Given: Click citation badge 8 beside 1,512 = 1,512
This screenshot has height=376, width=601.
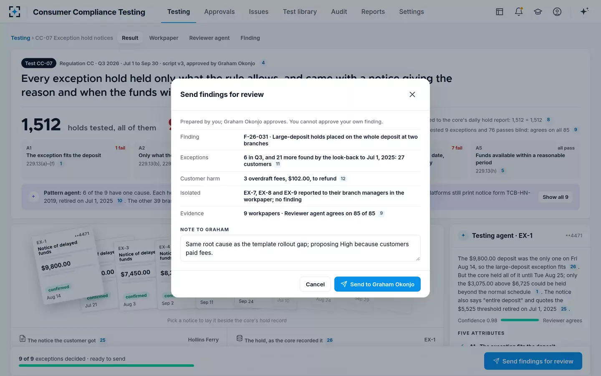Looking at the screenshot, I should [548, 120].
